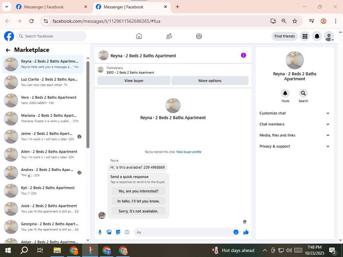Bookmark this page with the star icon

pyautogui.click(x=295, y=21)
